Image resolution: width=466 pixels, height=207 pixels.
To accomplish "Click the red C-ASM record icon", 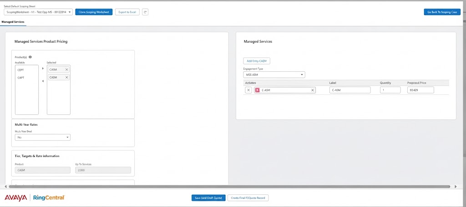I will 258,90.
